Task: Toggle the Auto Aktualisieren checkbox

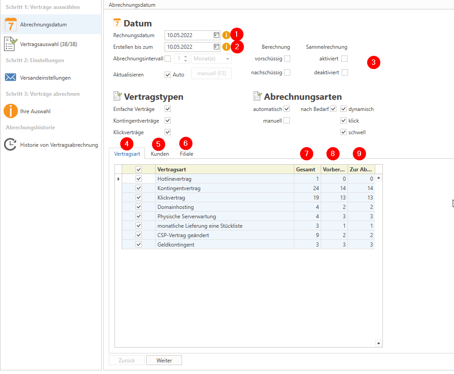Action: click(x=168, y=75)
